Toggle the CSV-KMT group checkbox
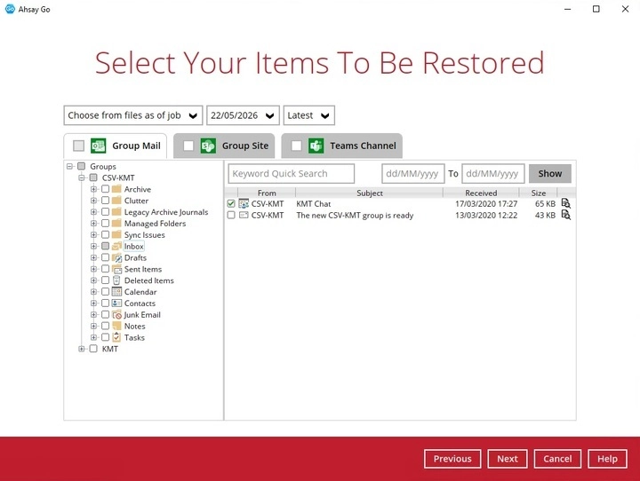This screenshot has width=640, height=481. (x=93, y=177)
